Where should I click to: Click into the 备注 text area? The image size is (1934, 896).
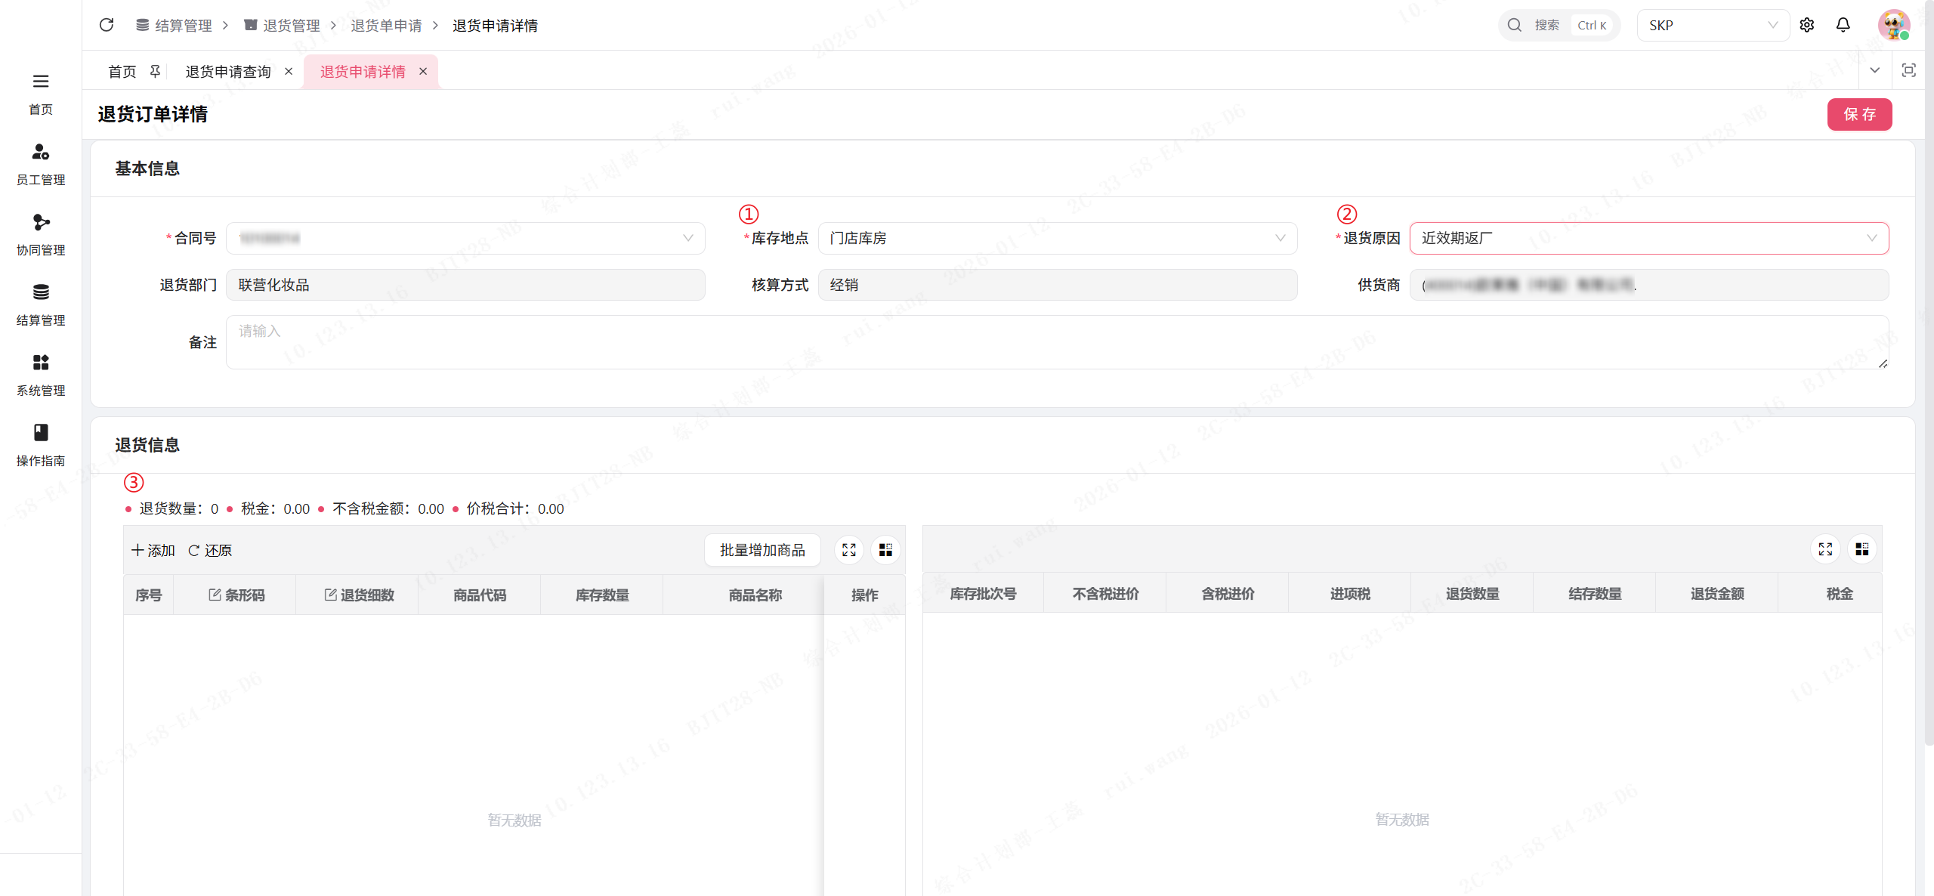click(x=1056, y=342)
